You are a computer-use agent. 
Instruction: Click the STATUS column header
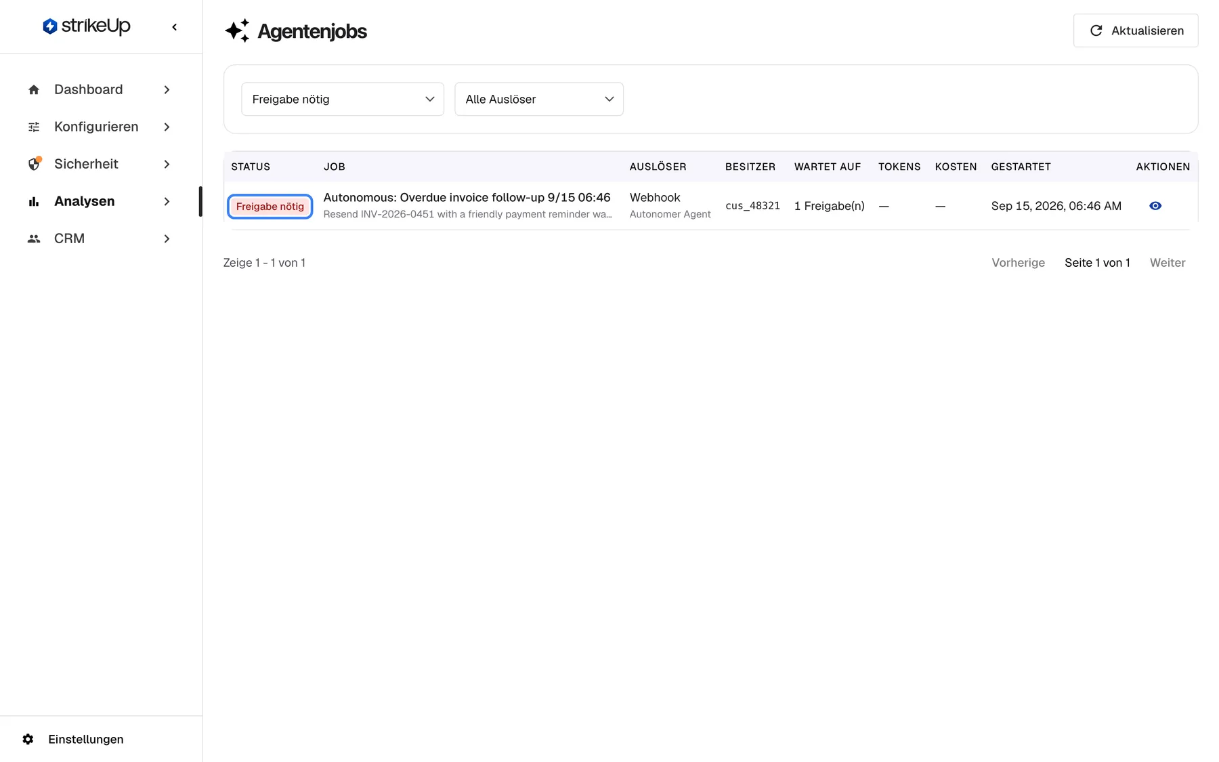251,167
